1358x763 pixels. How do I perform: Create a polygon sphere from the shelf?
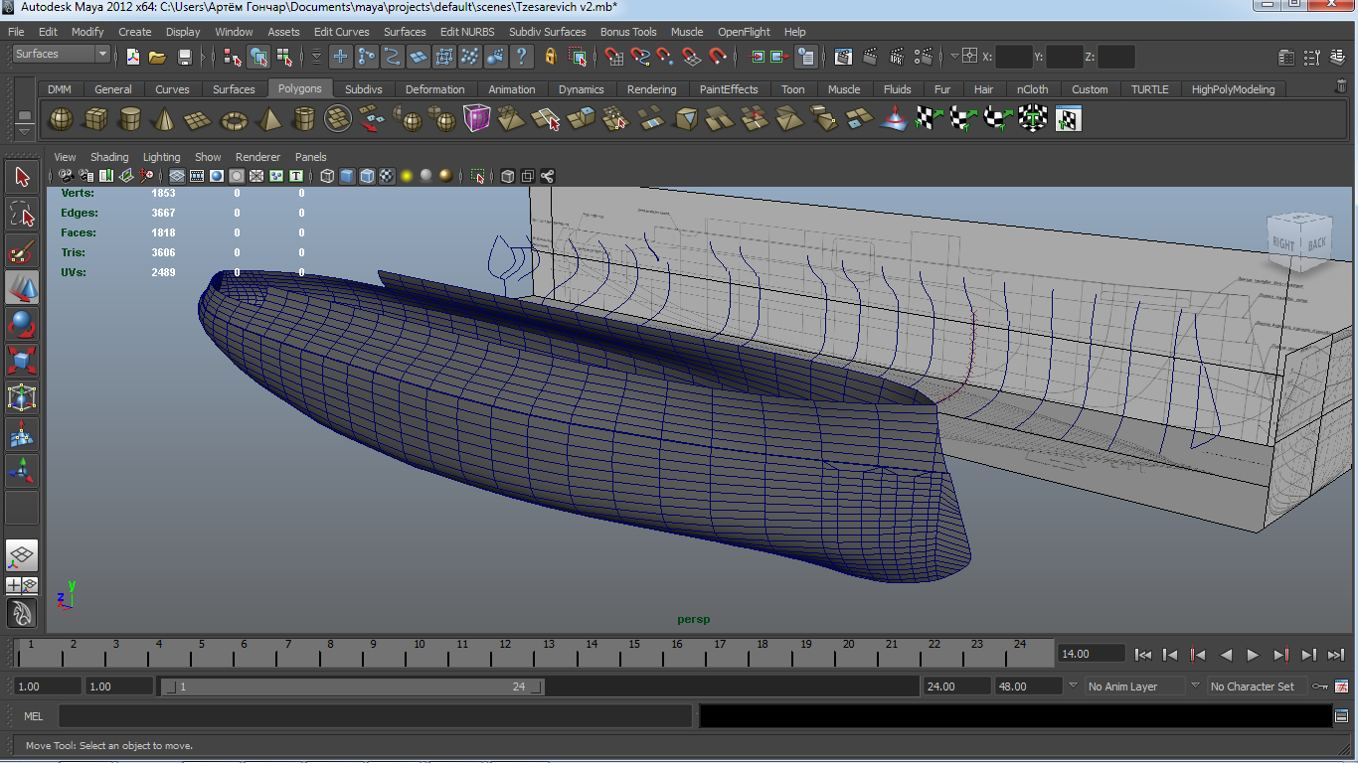tap(62, 120)
